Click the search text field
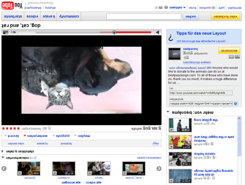Screen dimensions: 245x185 pyautogui.click(x=144, y=16)
